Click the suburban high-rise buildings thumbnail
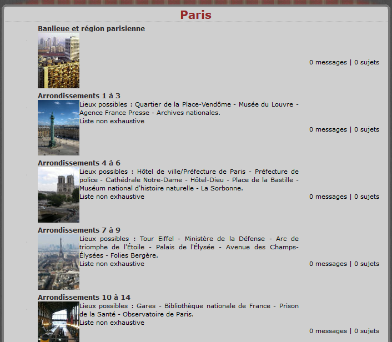The image size is (392, 342). coord(58,61)
